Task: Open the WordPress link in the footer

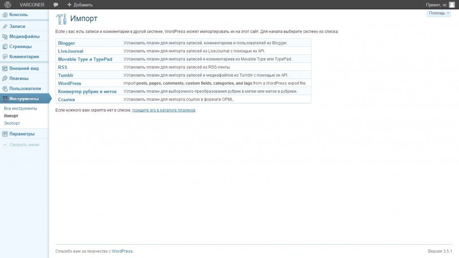Action: point(122,251)
